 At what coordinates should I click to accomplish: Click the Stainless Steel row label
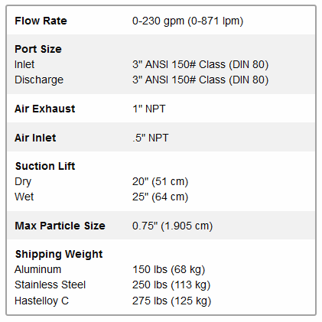click(x=50, y=285)
